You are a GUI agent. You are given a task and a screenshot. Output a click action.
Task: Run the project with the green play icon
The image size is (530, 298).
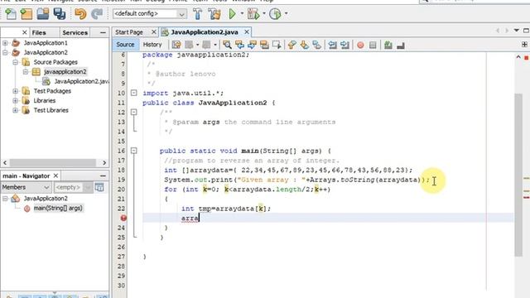232,14
